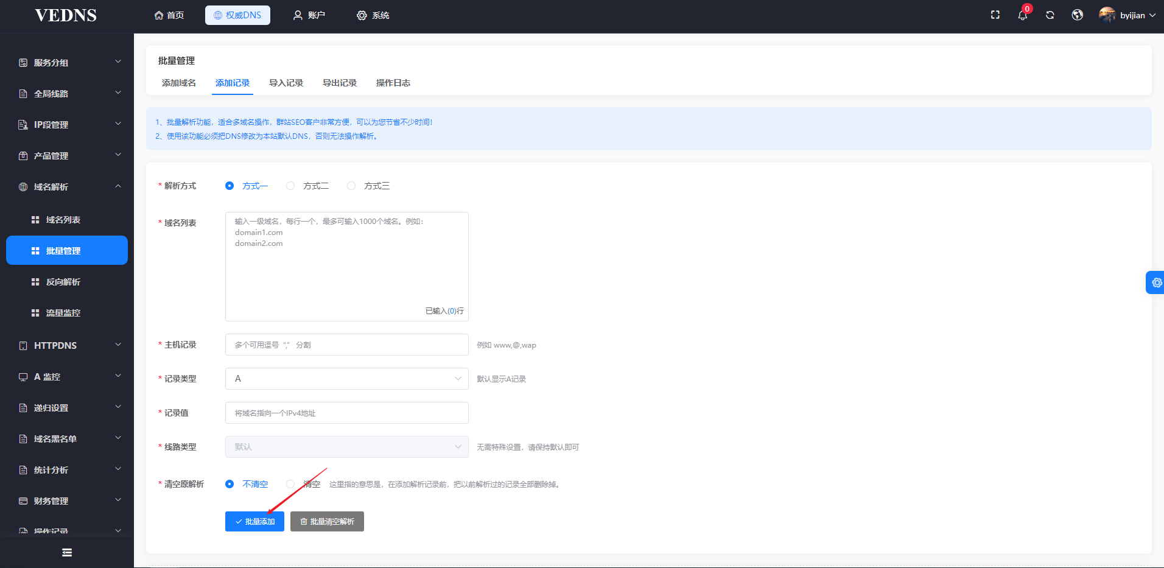Click the fullscreen toggle icon

pos(995,15)
